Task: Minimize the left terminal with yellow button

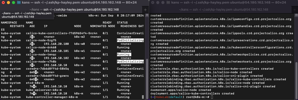Action: (8, 3)
